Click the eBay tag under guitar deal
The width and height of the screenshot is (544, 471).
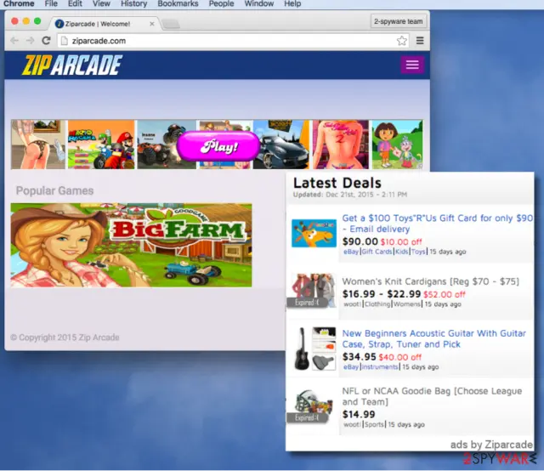[x=351, y=367]
